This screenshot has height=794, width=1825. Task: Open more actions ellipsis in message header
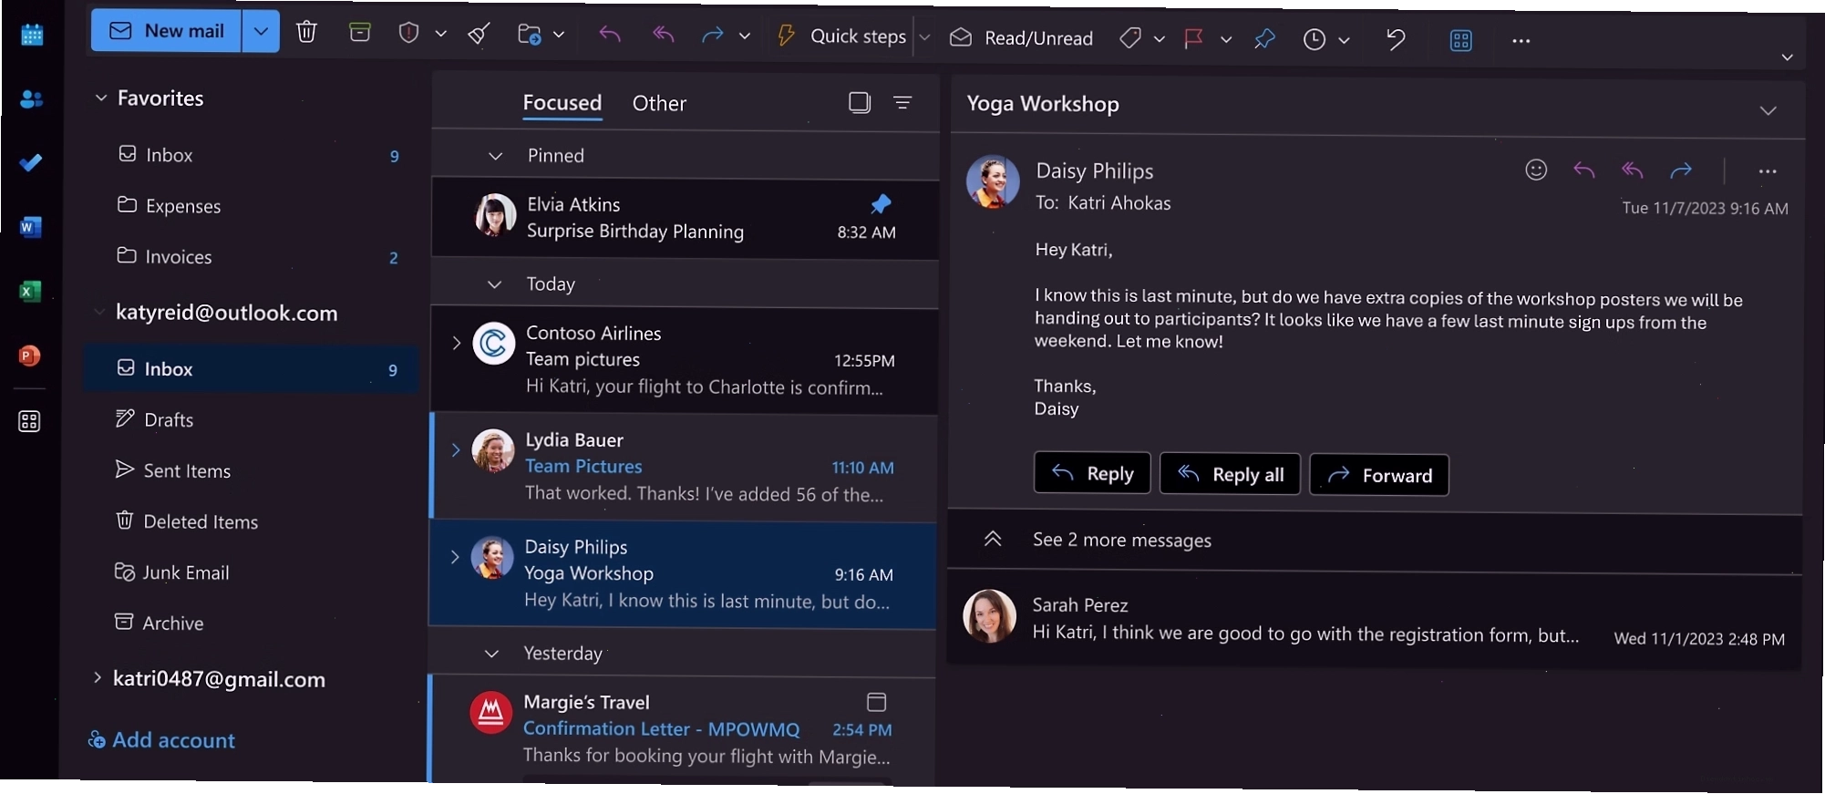coord(1768,171)
